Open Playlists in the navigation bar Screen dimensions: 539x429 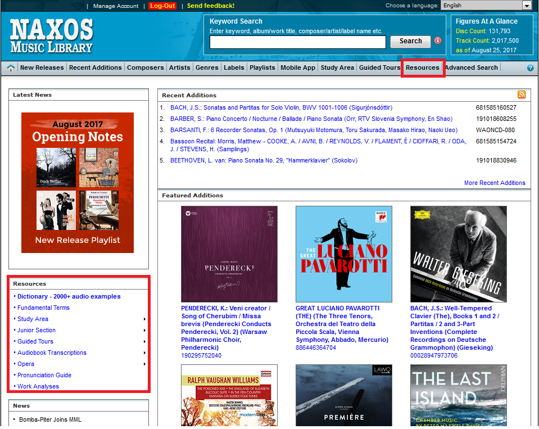point(262,67)
